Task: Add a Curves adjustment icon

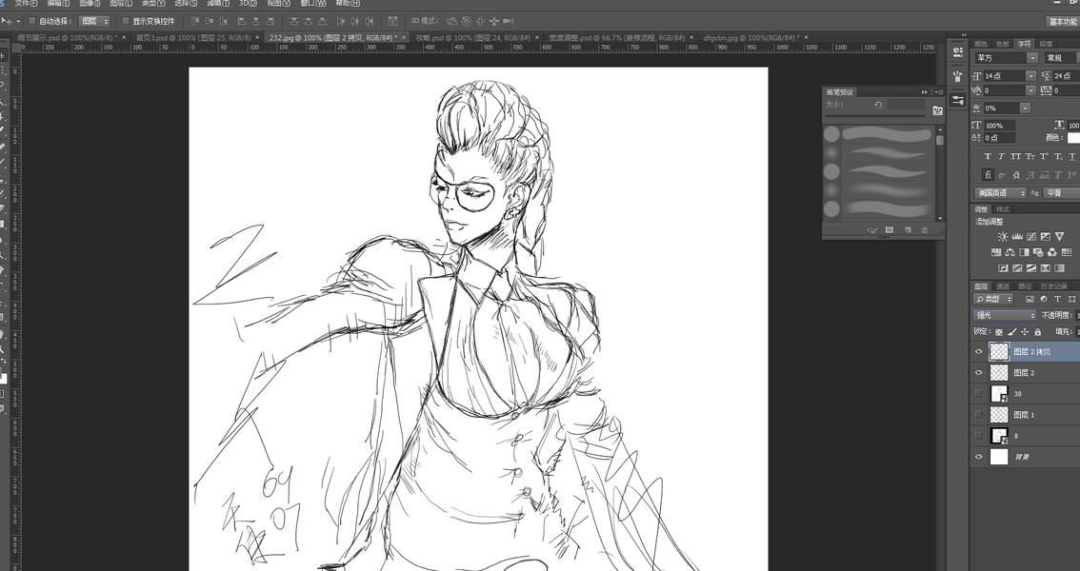Action: (x=1031, y=237)
